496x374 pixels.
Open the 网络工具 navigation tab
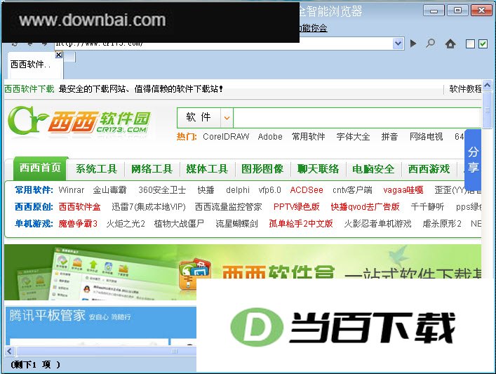click(x=152, y=169)
